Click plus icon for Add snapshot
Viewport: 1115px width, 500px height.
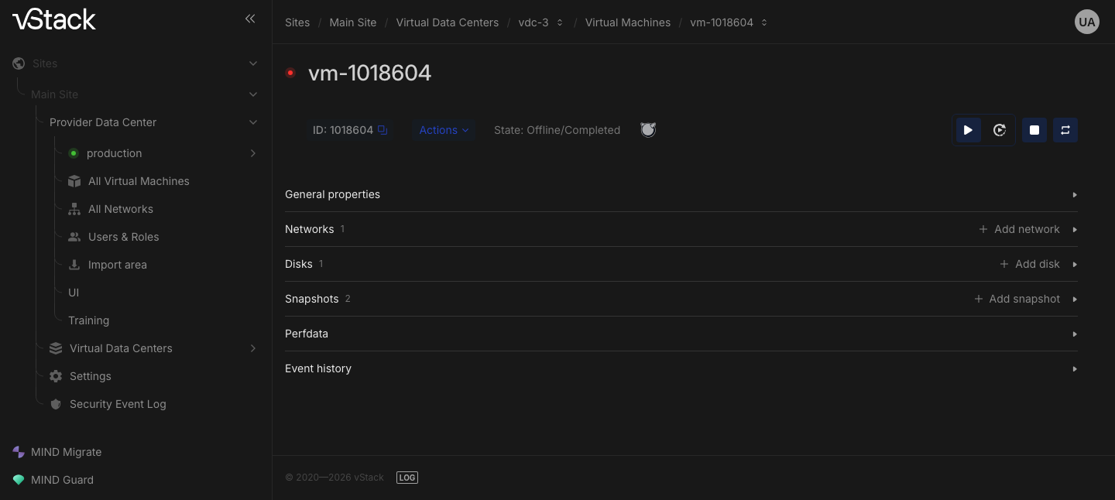[x=979, y=299]
